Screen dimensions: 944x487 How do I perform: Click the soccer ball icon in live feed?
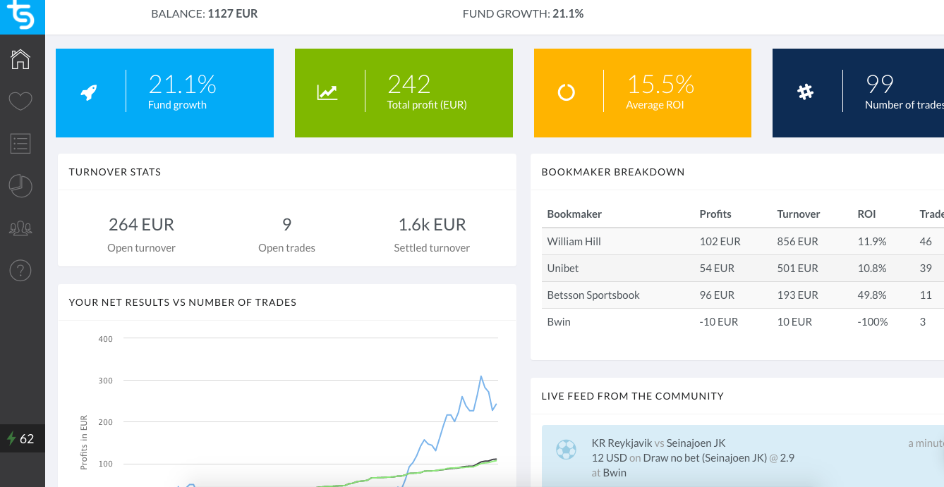566,450
